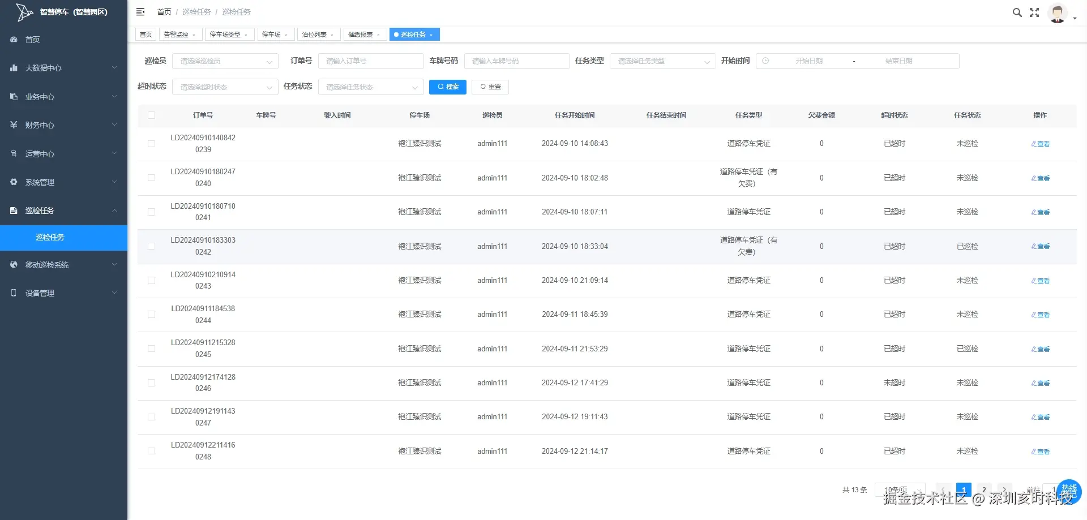Focus the 车牌号码 input field

(x=517, y=61)
